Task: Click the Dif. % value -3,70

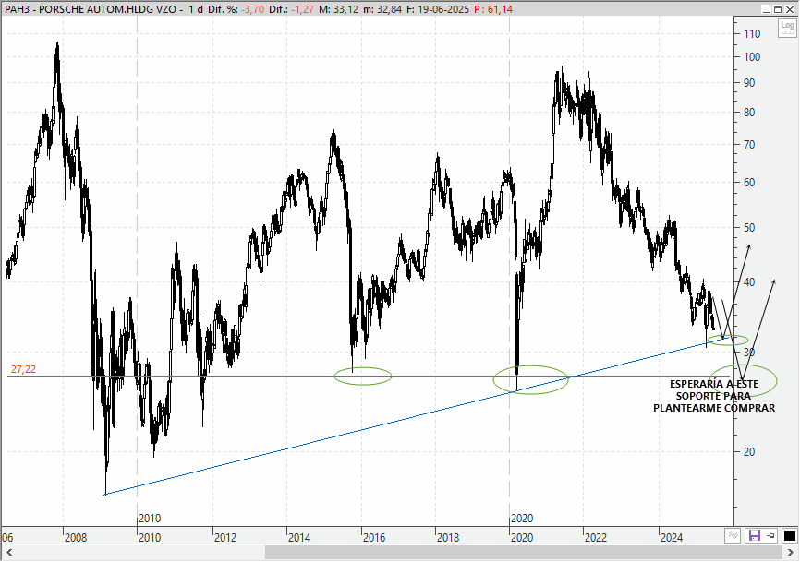Action: point(252,9)
